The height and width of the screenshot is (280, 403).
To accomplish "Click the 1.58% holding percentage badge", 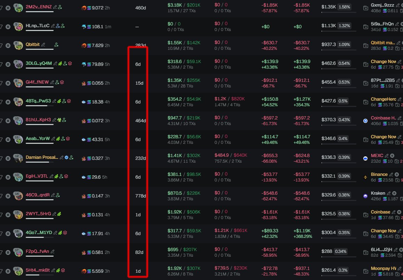I will point(345,7).
